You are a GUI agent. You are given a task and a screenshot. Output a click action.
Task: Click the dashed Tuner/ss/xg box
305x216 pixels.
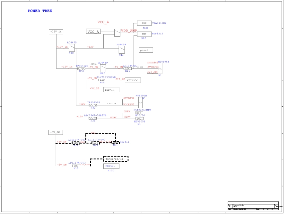116,159
